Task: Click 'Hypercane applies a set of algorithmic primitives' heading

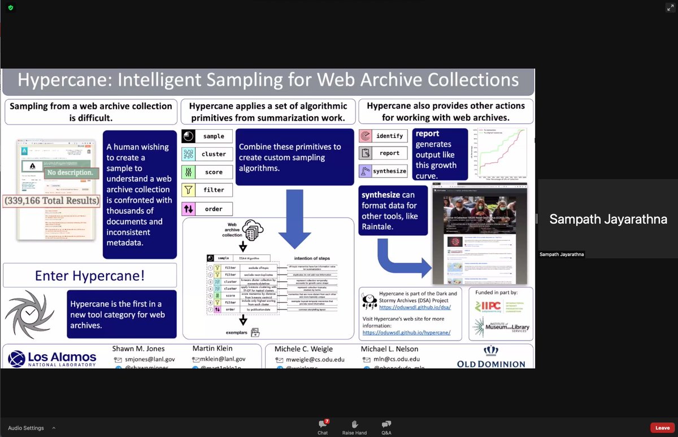Action: (x=269, y=112)
